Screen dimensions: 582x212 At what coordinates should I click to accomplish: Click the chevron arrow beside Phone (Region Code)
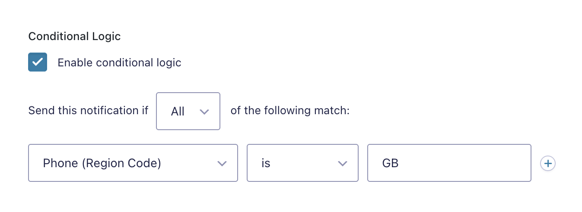pos(222,163)
